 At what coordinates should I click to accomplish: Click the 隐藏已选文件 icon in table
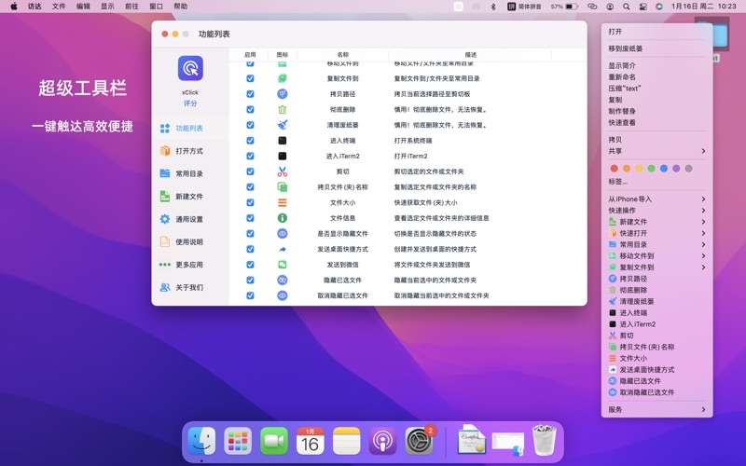click(x=283, y=281)
